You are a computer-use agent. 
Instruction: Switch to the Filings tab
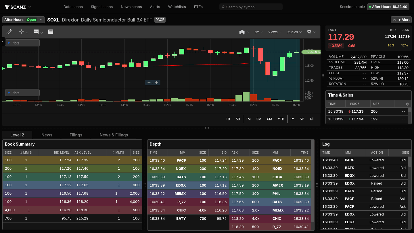click(76, 135)
